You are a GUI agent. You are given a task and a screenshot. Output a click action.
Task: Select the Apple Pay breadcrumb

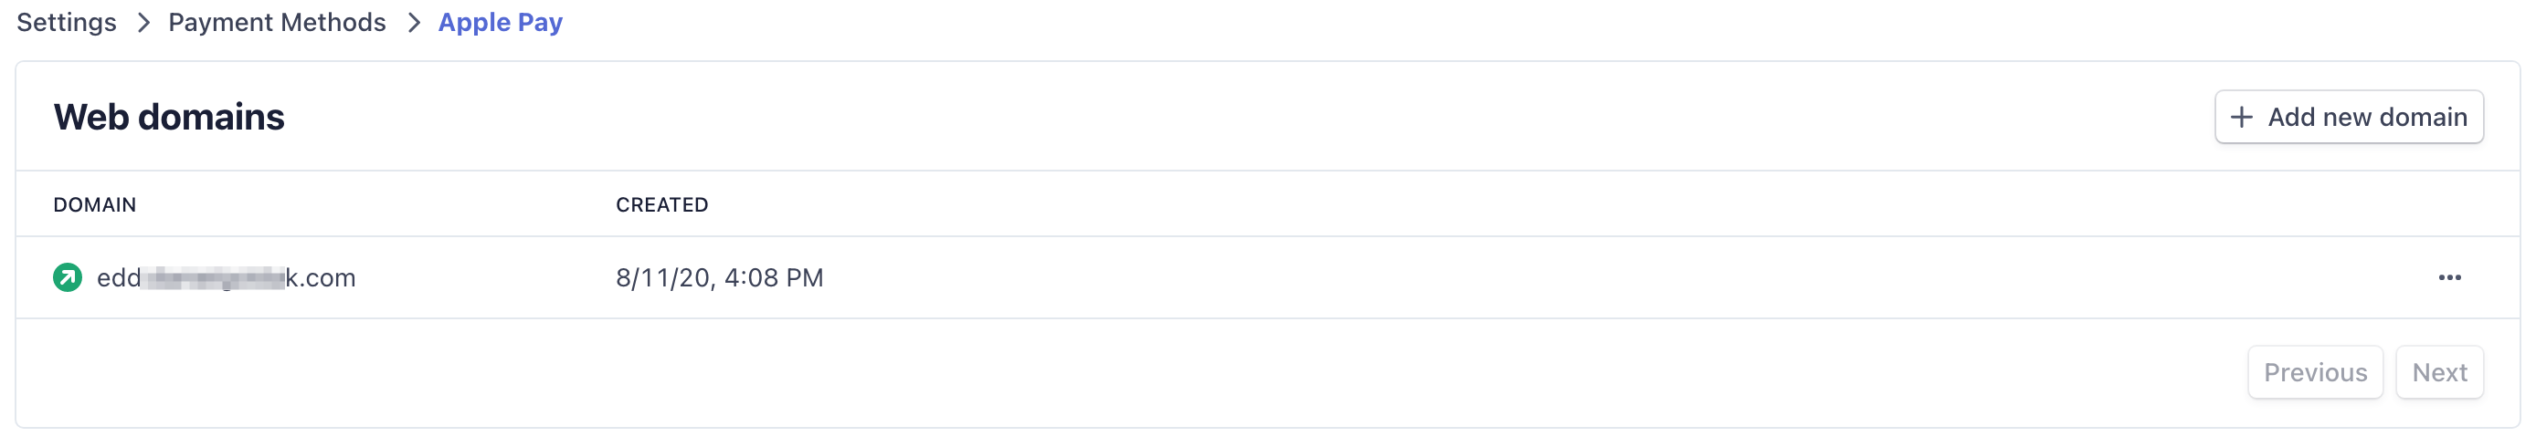point(500,23)
